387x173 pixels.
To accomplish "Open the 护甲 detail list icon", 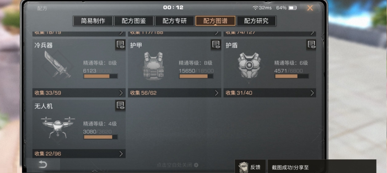I will (x=216, y=45).
